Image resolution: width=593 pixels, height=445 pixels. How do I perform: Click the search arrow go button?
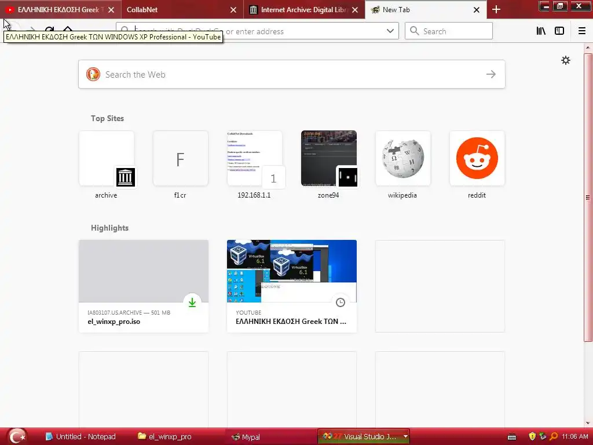[x=491, y=74]
